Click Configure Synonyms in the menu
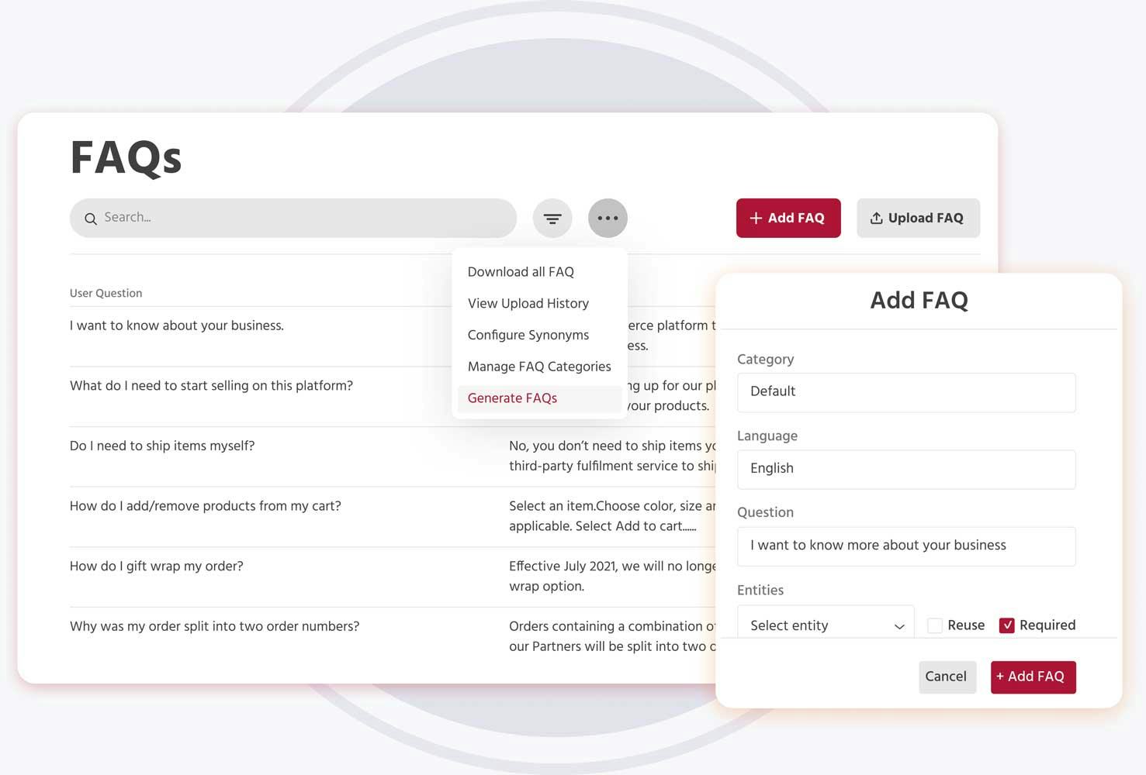This screenshot has height=775, width=1146. coord(528,335)
